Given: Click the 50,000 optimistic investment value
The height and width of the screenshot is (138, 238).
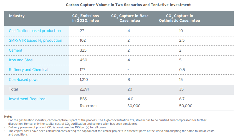Looking at the screenshot, I should [x=186, y=106].
